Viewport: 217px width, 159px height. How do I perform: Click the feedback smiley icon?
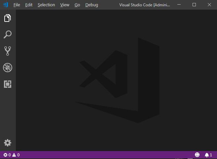tap(197, 155)
